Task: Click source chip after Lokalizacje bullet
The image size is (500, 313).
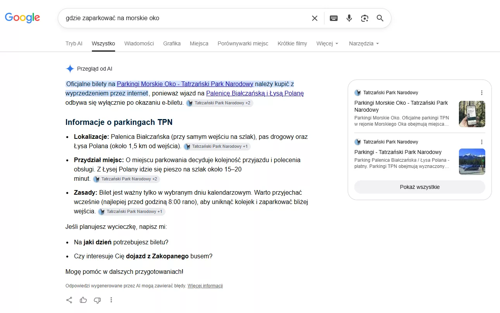Action: [x=217, y=147]
